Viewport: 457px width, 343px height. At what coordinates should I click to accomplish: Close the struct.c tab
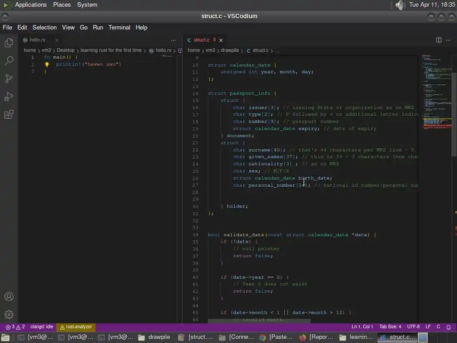point(220,40)
